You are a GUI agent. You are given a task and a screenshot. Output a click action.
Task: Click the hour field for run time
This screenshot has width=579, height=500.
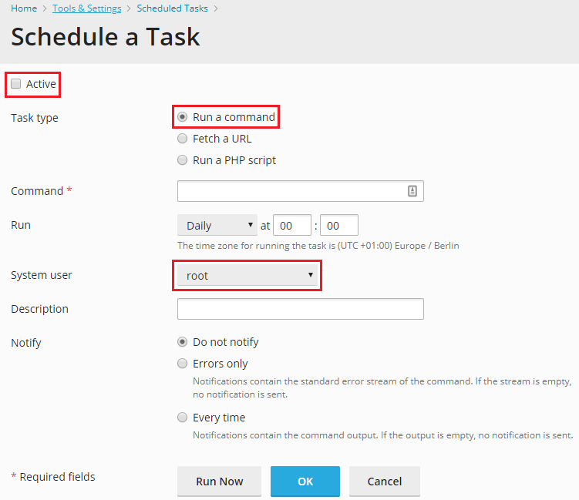tap(291, 226)
